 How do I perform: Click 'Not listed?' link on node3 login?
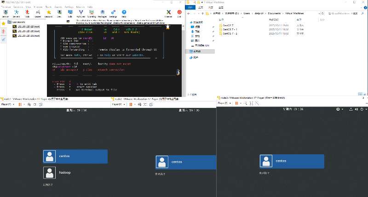(264, 173)
